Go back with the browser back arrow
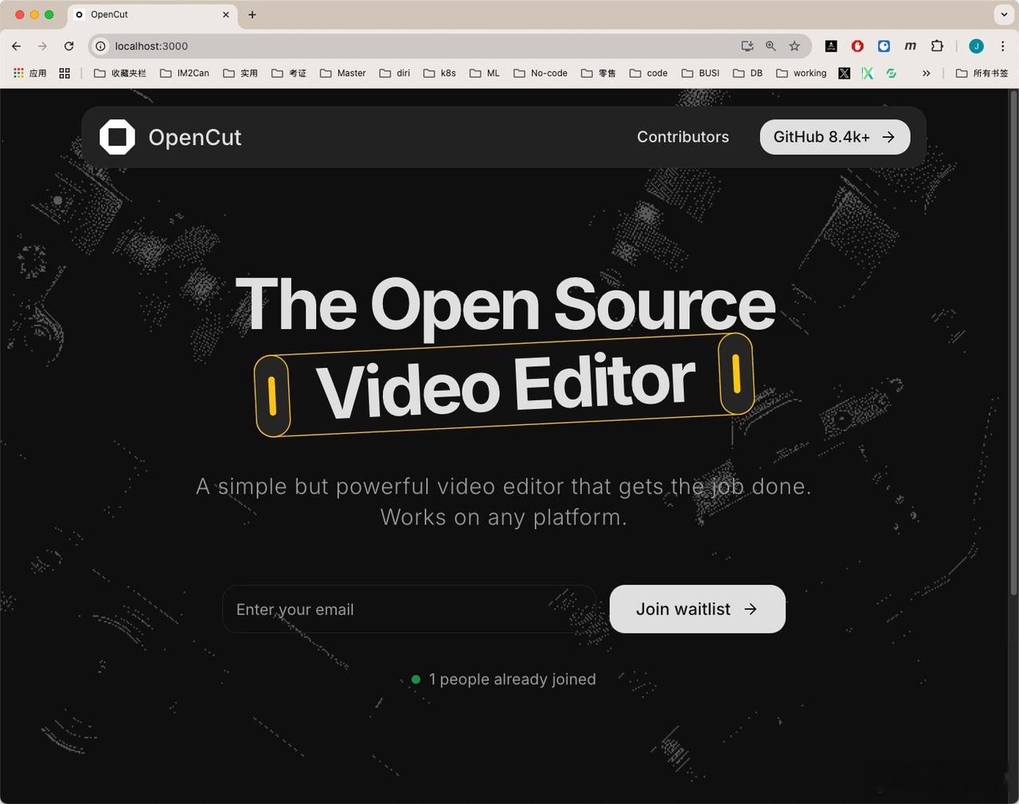1019x804 pixels. pyautogui.click(x=17, y=46)
